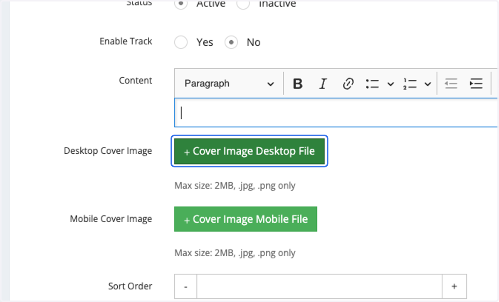This screenshot has width=499, height=302.
Task: Upload a Cover Image Desktop File
Action: [x=249, y=151]
